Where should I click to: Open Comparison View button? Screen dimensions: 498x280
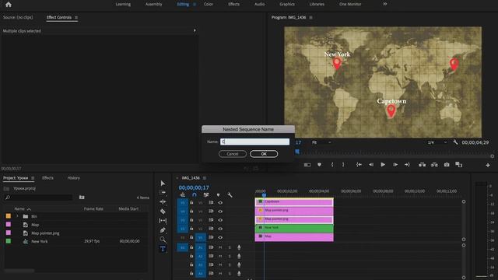[458, 164]
